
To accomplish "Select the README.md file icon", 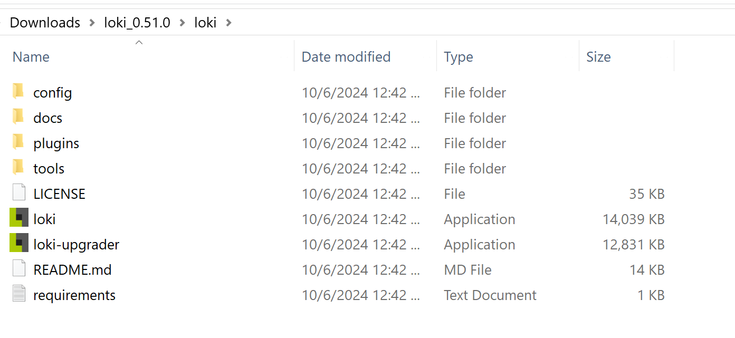I will 19,269.
